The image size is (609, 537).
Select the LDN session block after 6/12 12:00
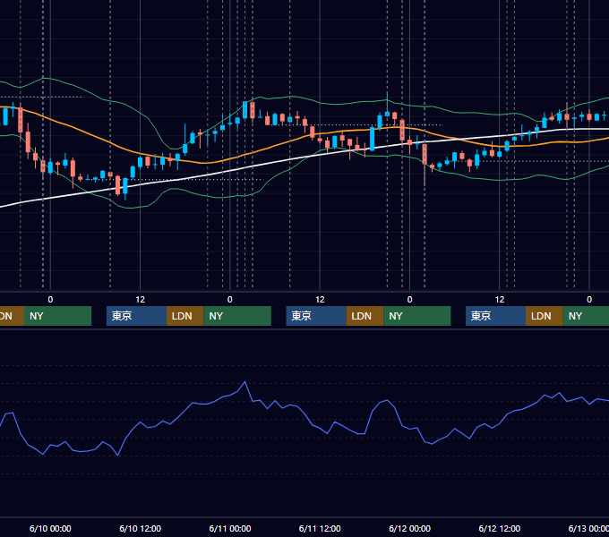(545, 316)
